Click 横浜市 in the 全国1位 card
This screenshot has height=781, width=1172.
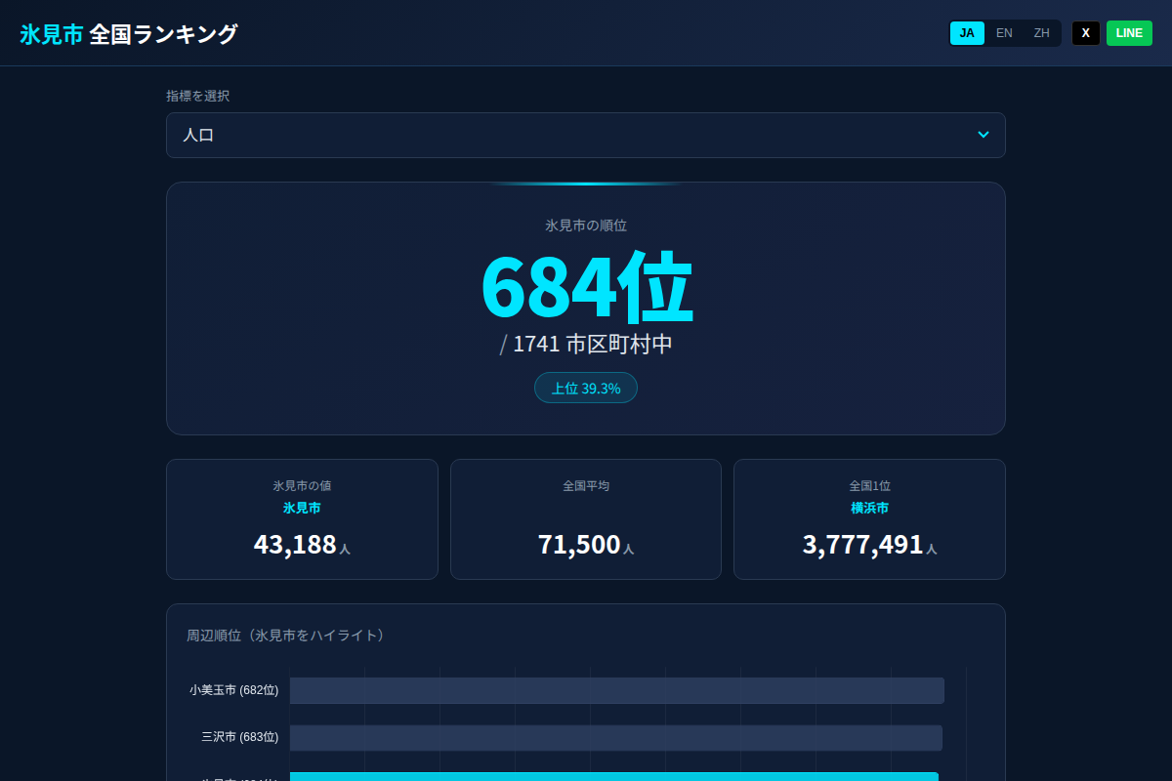[868, 508]
